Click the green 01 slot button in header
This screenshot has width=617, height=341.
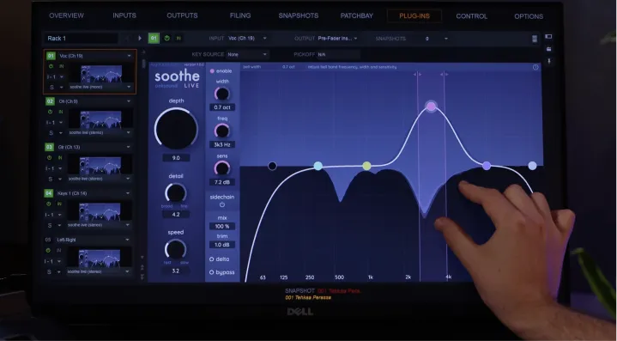click(x=154, y=38)
